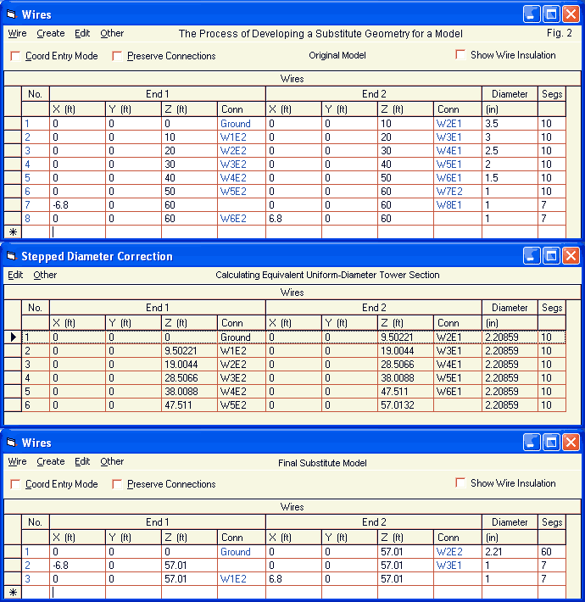The image size is (585, 602).
Task: Open Edit menu in Stepped Diameter Correction window
Action: coord(15,276)
